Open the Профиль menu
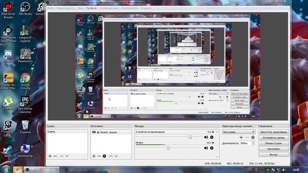 [x=91, y=8]
